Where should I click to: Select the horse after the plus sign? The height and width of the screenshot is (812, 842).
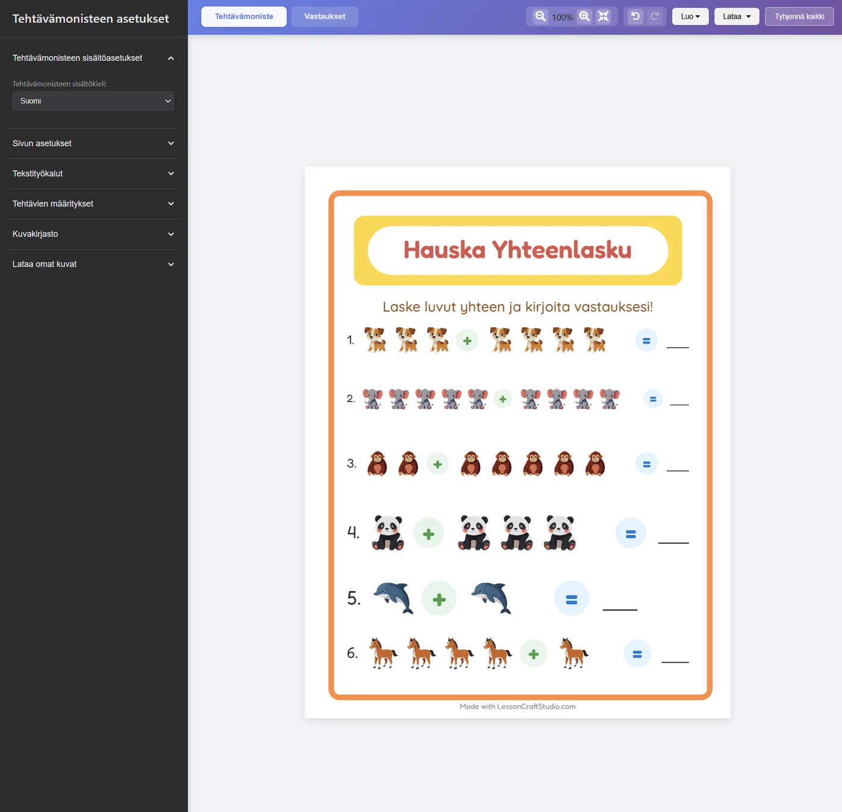[x=574, y=653]
